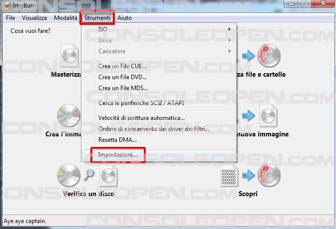Viewport: 336px width, 229px height.
Task: Click the 'Verifica un disco' label
Action: coord(88,194)
